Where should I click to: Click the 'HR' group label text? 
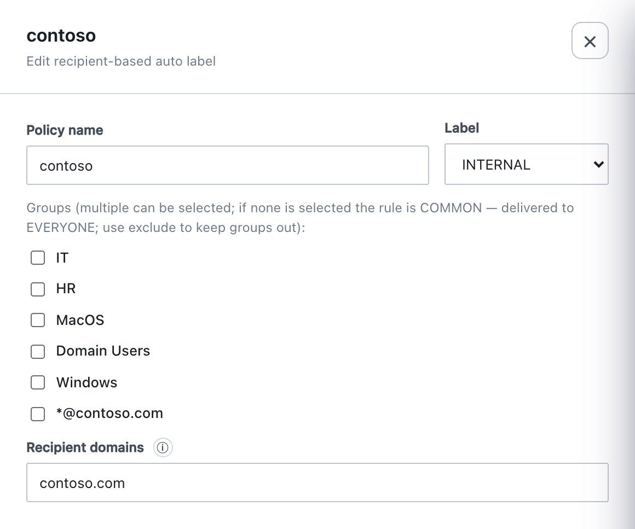(66, 289)
